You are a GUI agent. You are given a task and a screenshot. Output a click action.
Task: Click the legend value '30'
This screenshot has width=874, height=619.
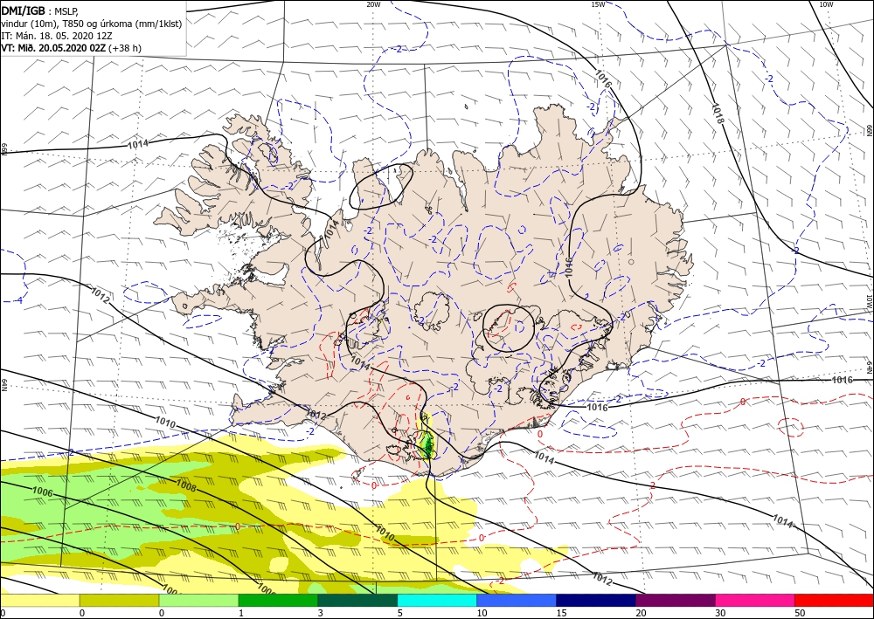[719, 614]
